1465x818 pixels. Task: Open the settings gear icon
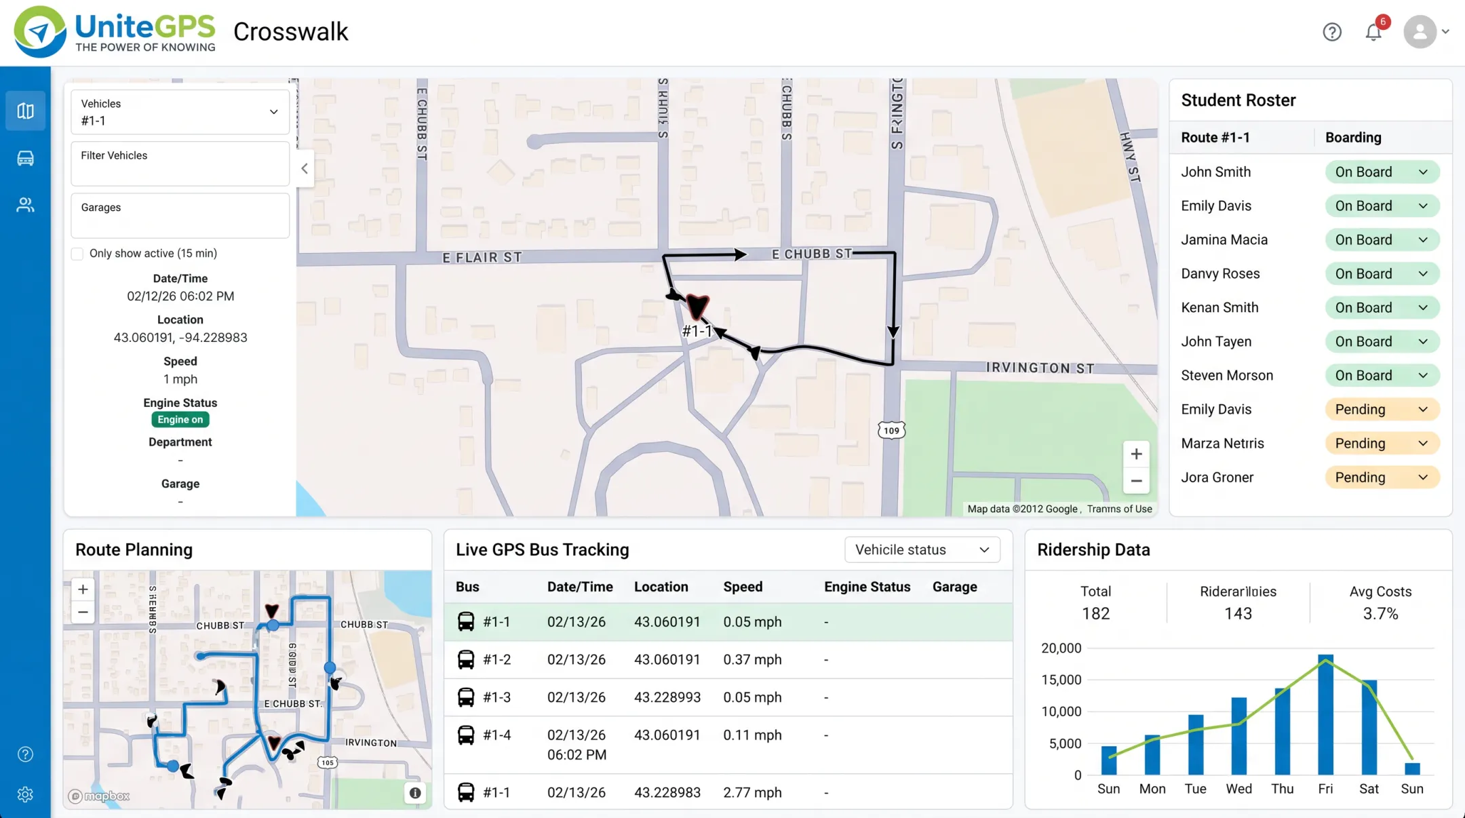[25, 794]
